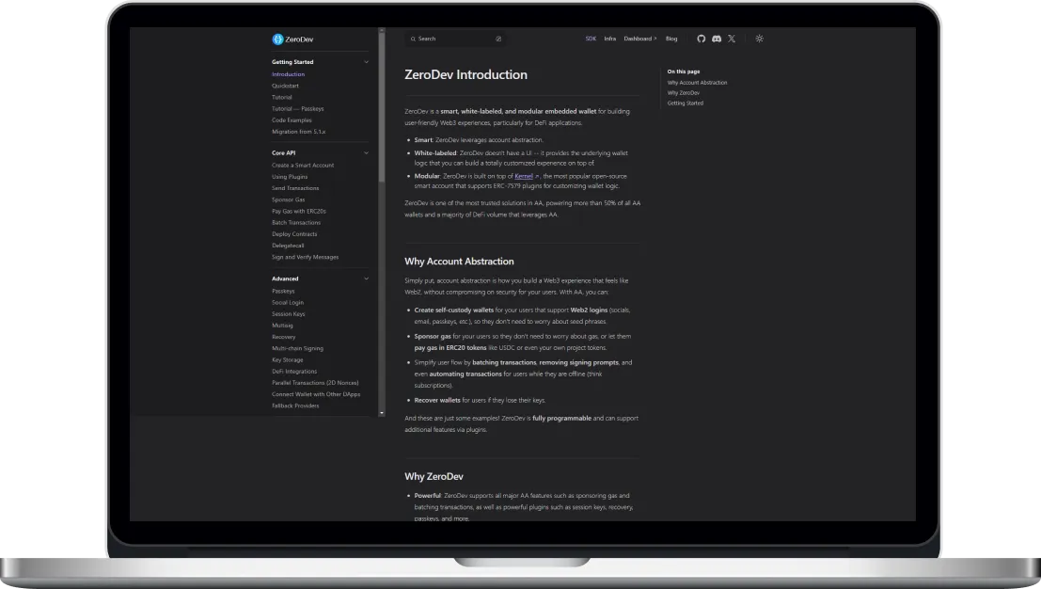Jump to Getting Started in On this page
Screen dimensions: 1041x589
[686, 103]
